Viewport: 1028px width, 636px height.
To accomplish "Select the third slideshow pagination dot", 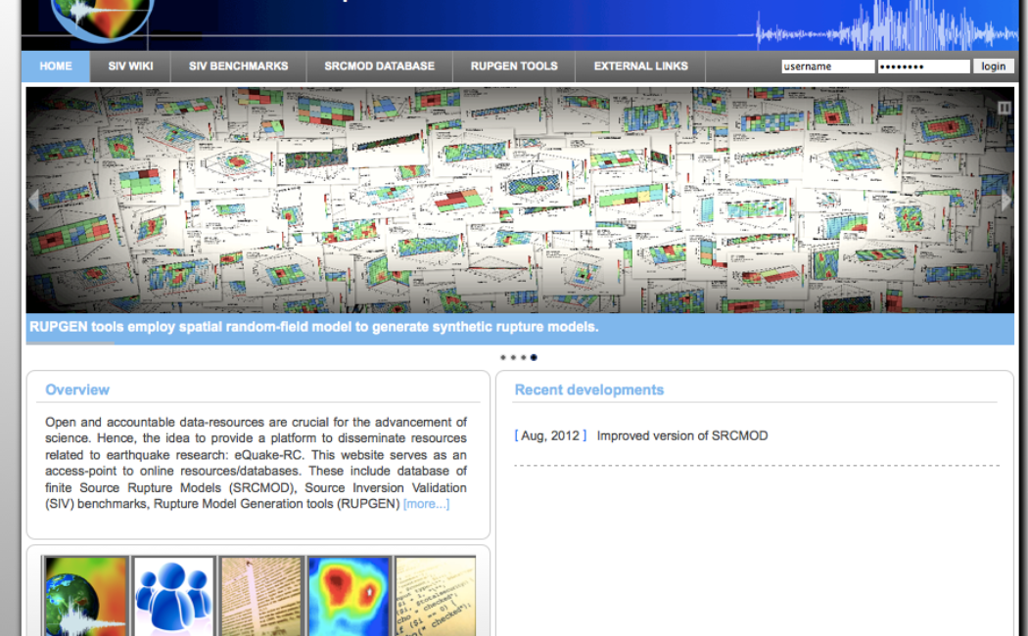I will pos(523,358).
